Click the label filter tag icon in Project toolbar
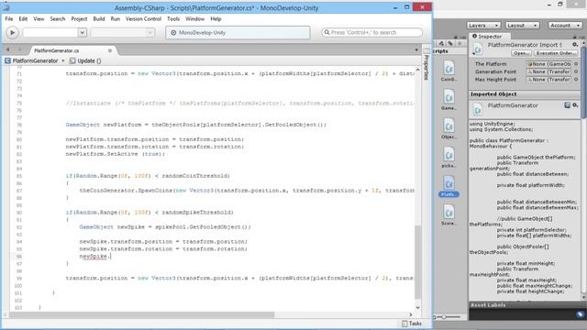The width and height of the screenshot is (587, 330). (x=450, y=44)
